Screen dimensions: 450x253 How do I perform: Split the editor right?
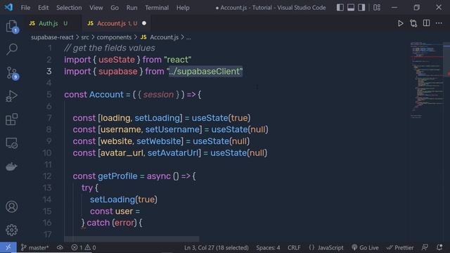click(x=426, y=23)
